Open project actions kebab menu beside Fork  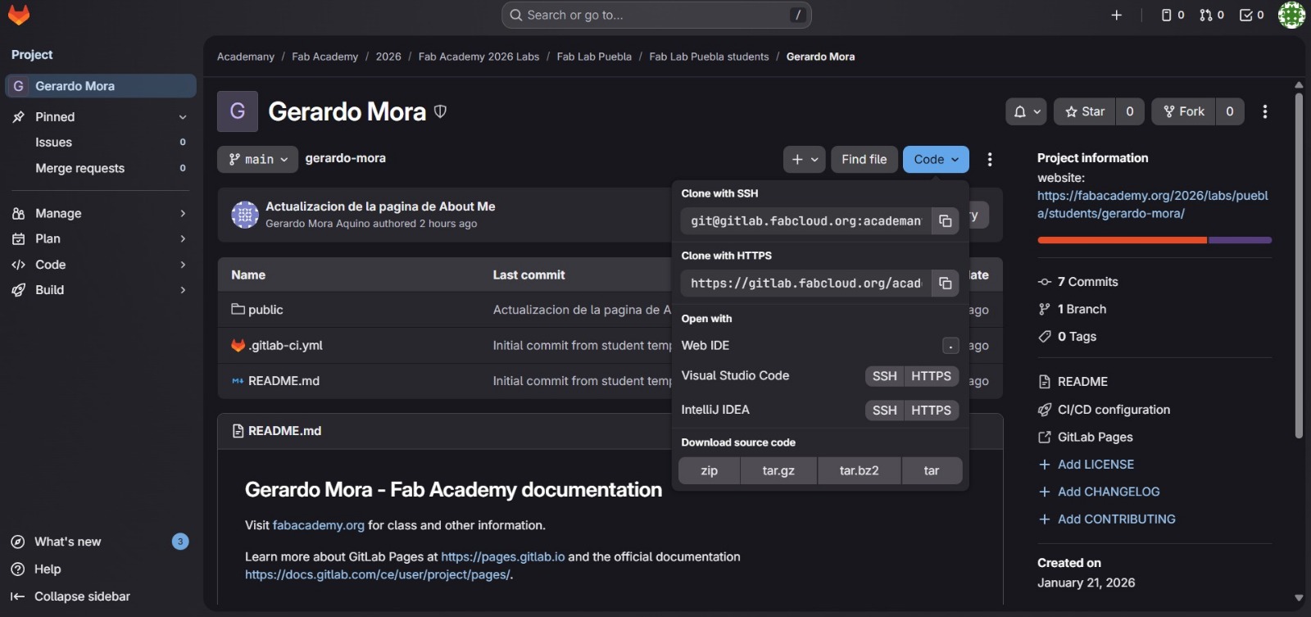coord(1265,111)
